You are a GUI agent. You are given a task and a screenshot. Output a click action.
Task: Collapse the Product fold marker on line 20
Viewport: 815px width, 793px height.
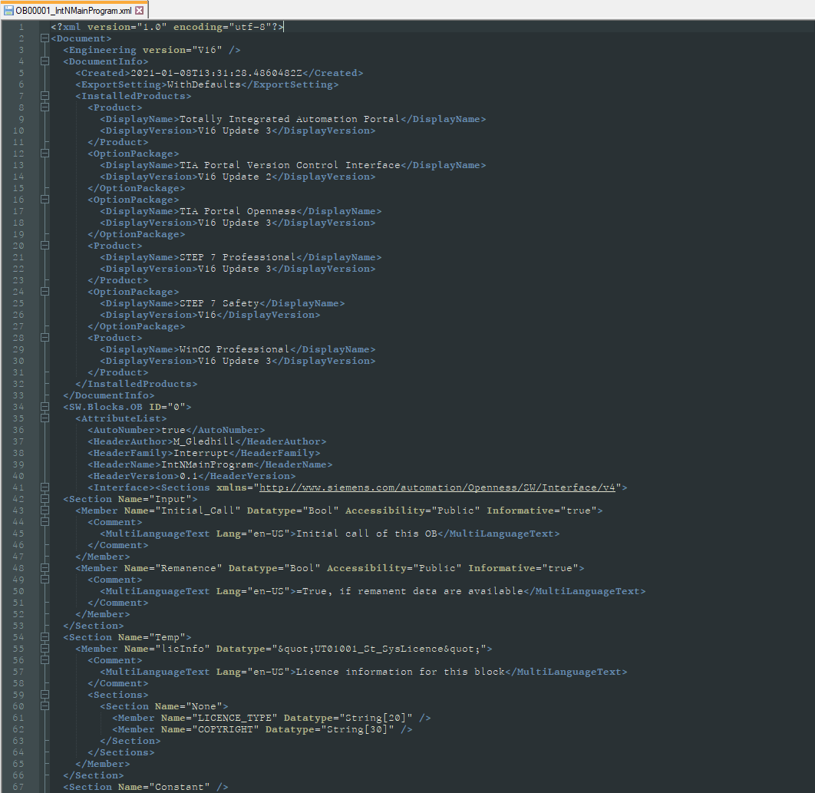[x=45, y=246]
